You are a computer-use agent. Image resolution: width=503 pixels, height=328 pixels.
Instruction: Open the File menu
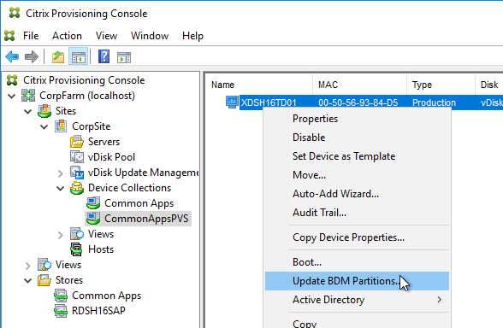tap(31, 36)
